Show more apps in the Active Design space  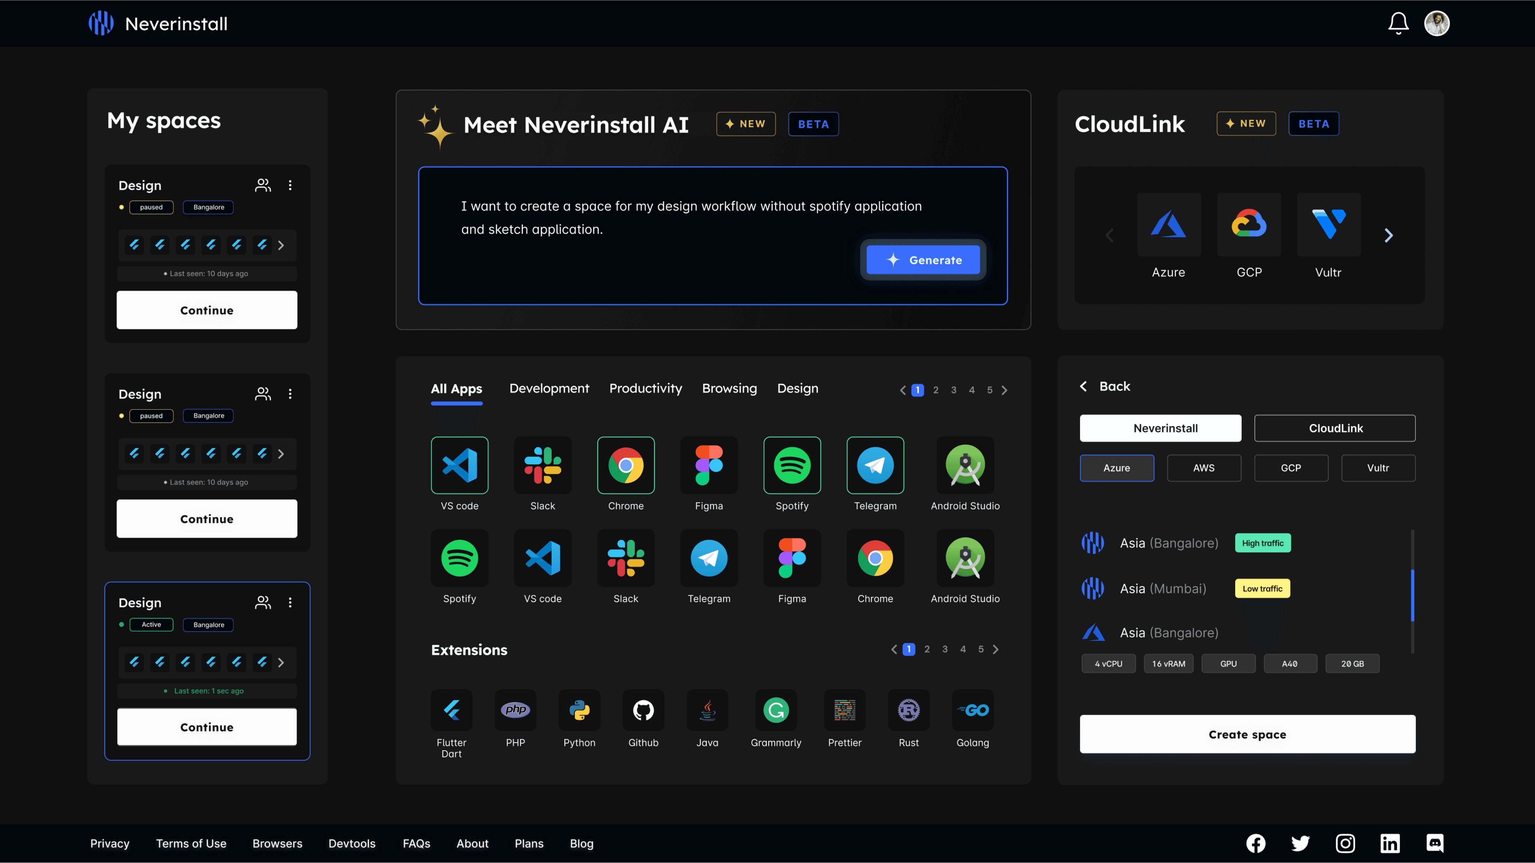coord(281,662)
